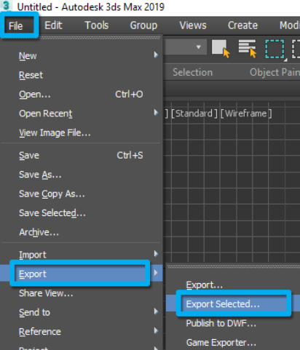Choose Open... from File menu

click(81, 94)
